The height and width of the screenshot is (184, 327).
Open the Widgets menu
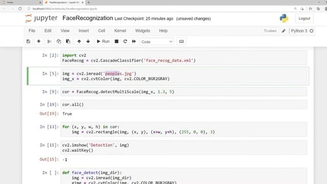point(143,31)
